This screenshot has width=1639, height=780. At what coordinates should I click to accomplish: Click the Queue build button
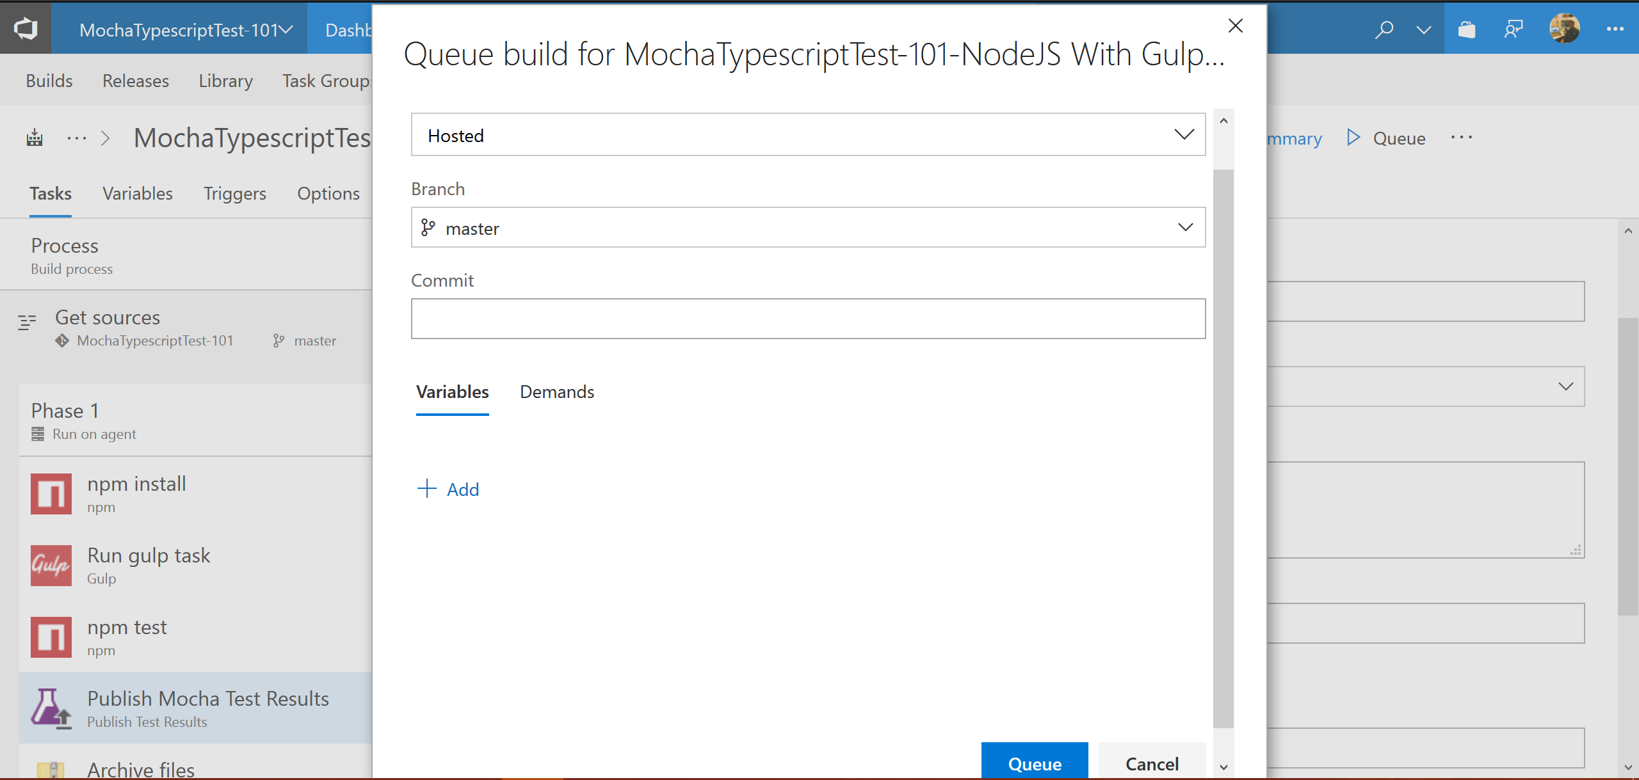tap(1034, 762)
